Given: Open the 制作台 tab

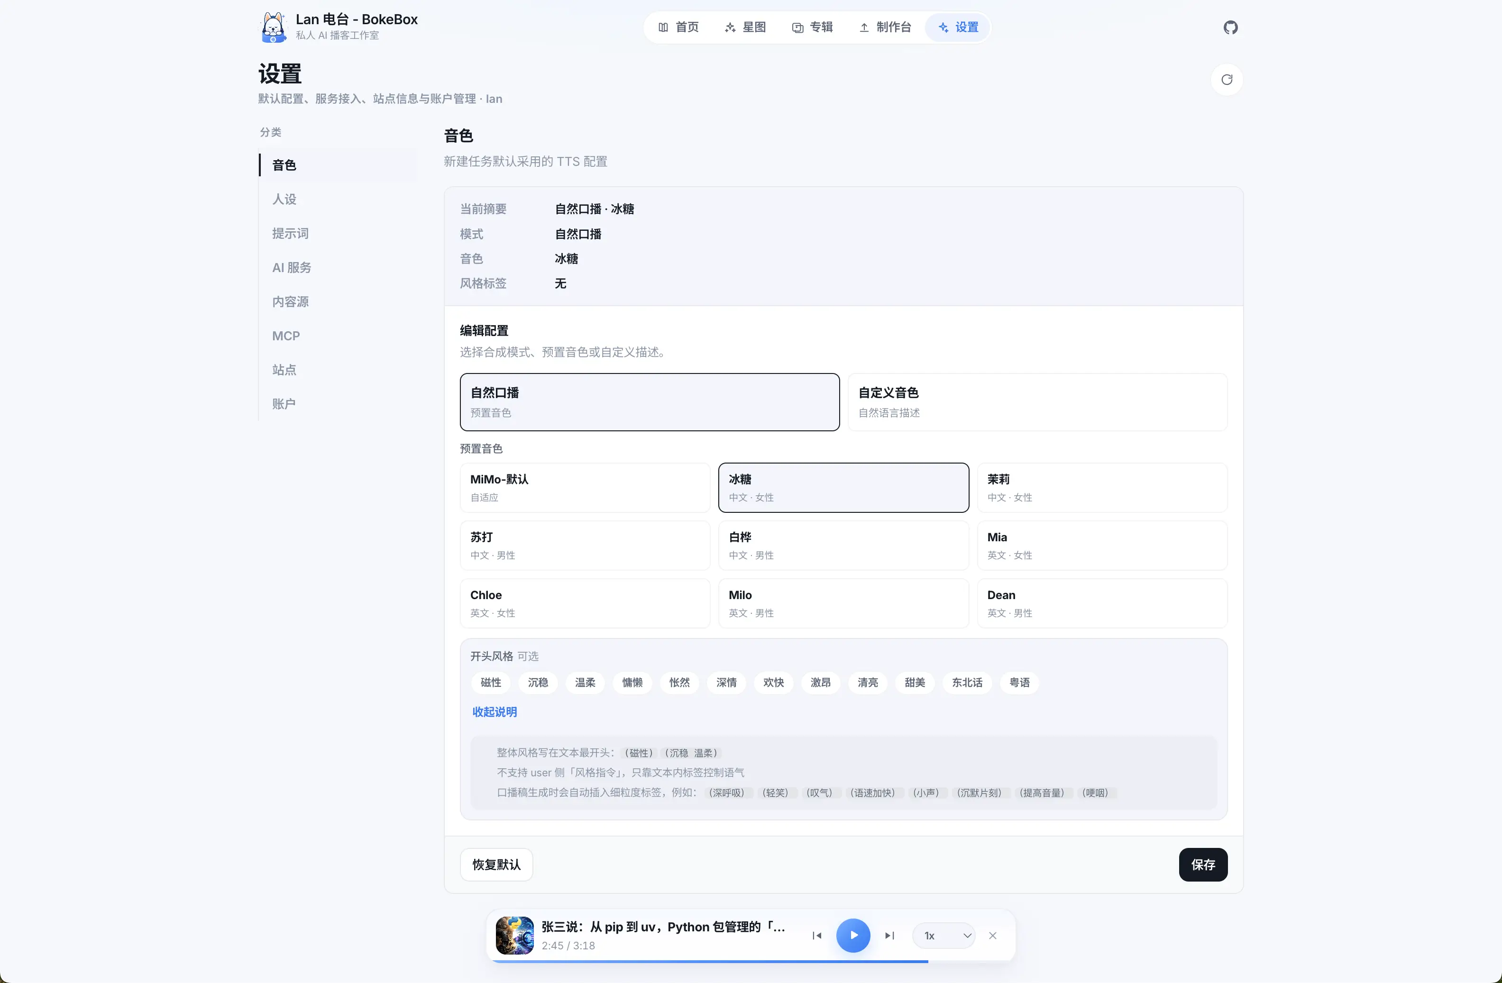Looking at the screenshot, I should (x=885, y=27).
